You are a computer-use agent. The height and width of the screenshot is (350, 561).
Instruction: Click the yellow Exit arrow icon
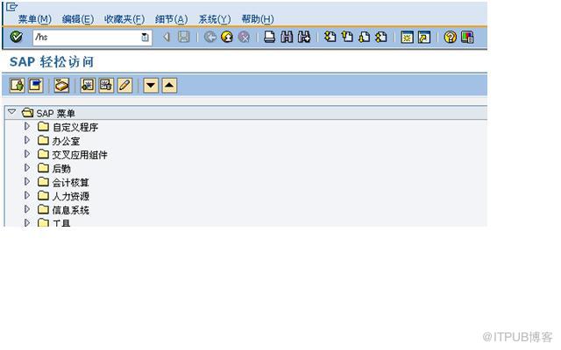pyautogui.click(x=227, y=37)
